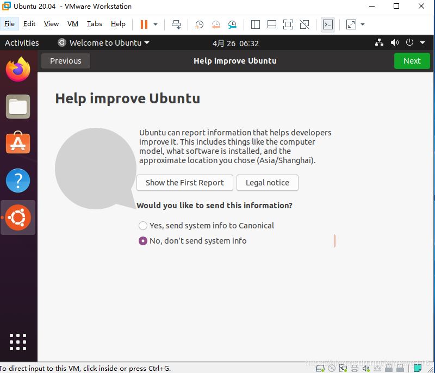Show Applications grid in the dock
This screenshot has width=435, height=373.
18,341
